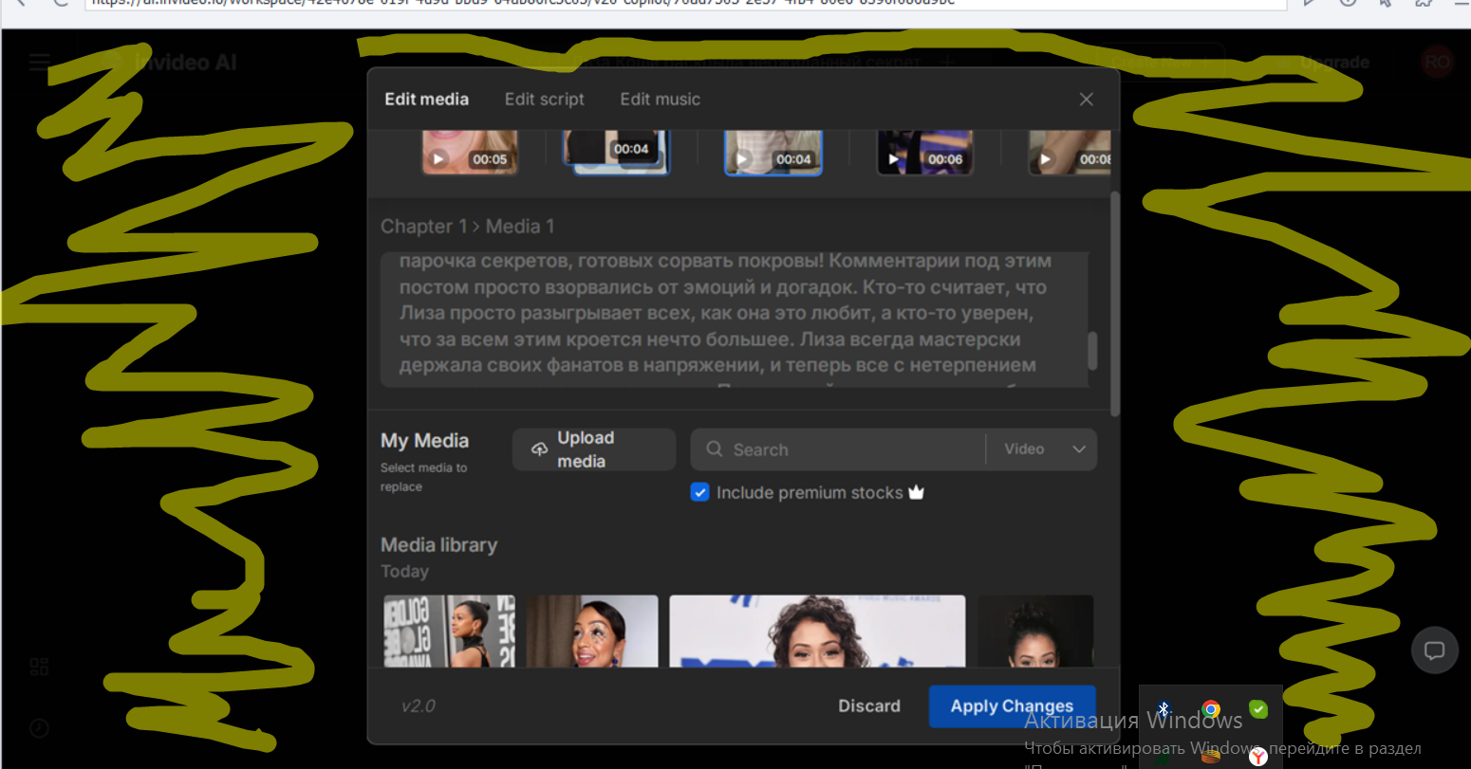
Task: Discard the media changes
Action: (869, 706)
